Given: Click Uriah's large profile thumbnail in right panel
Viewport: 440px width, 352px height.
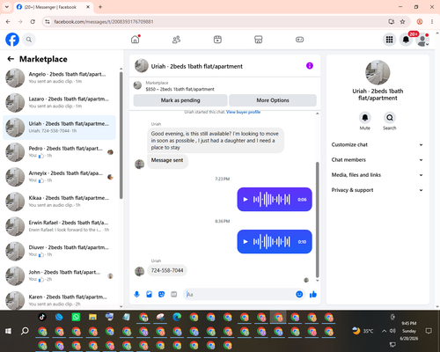Looking at the screenshot, I should [x=378, y=72].
